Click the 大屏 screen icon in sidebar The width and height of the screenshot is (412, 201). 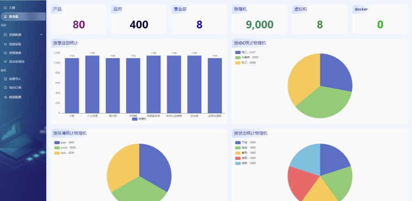(x=5, y=8)
